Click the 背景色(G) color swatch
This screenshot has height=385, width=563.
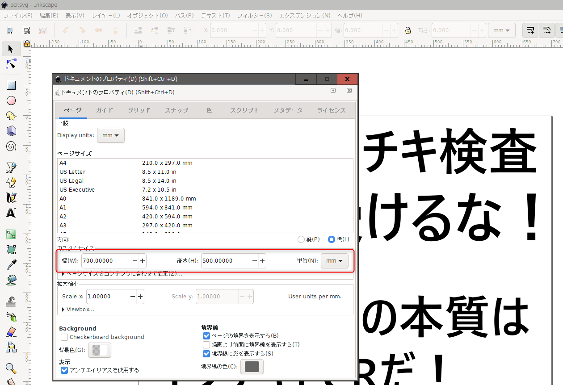coord(100,351)
